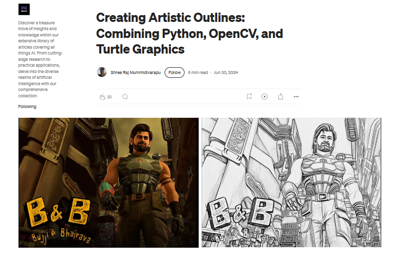Follow Shree Raj Mummidivarapu
This screenshot has width=409, height=255.
pos(174,73)
